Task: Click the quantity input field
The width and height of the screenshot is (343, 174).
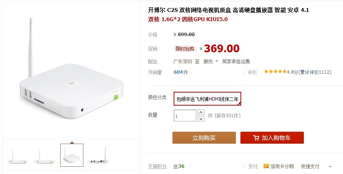Action: point(185,115)
